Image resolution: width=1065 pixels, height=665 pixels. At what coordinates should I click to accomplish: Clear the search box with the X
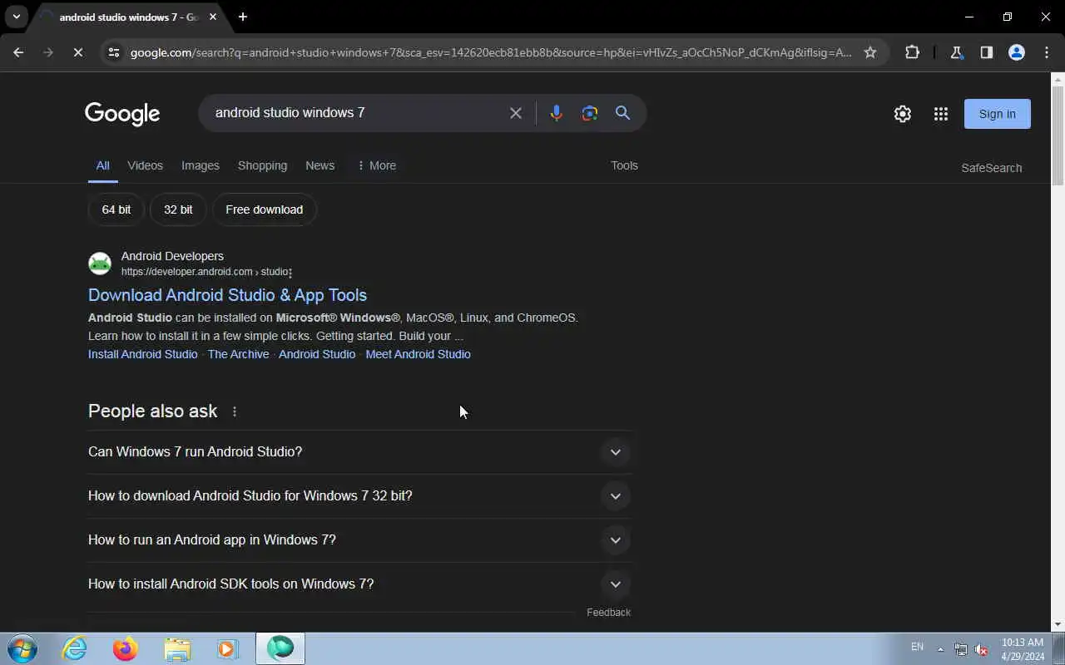(516, 113)
